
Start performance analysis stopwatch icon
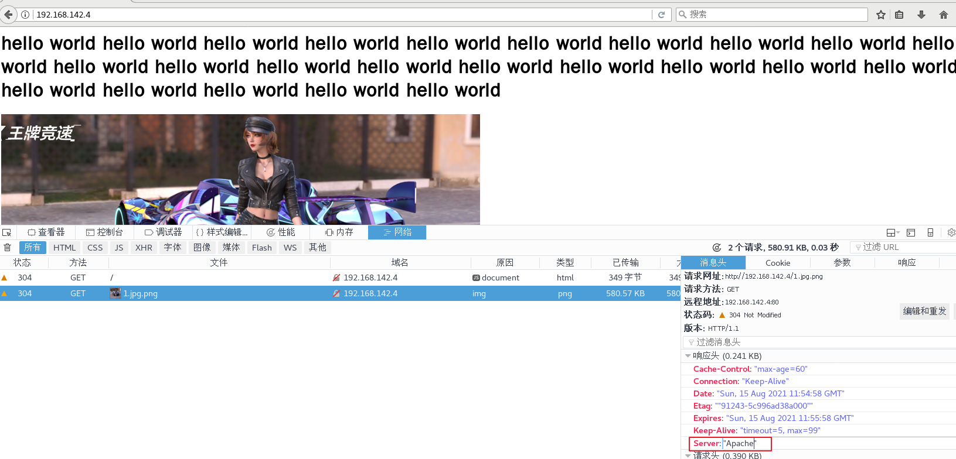(716, 248)
